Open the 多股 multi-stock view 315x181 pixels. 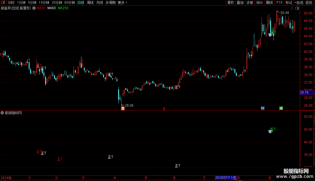[250, 3]
